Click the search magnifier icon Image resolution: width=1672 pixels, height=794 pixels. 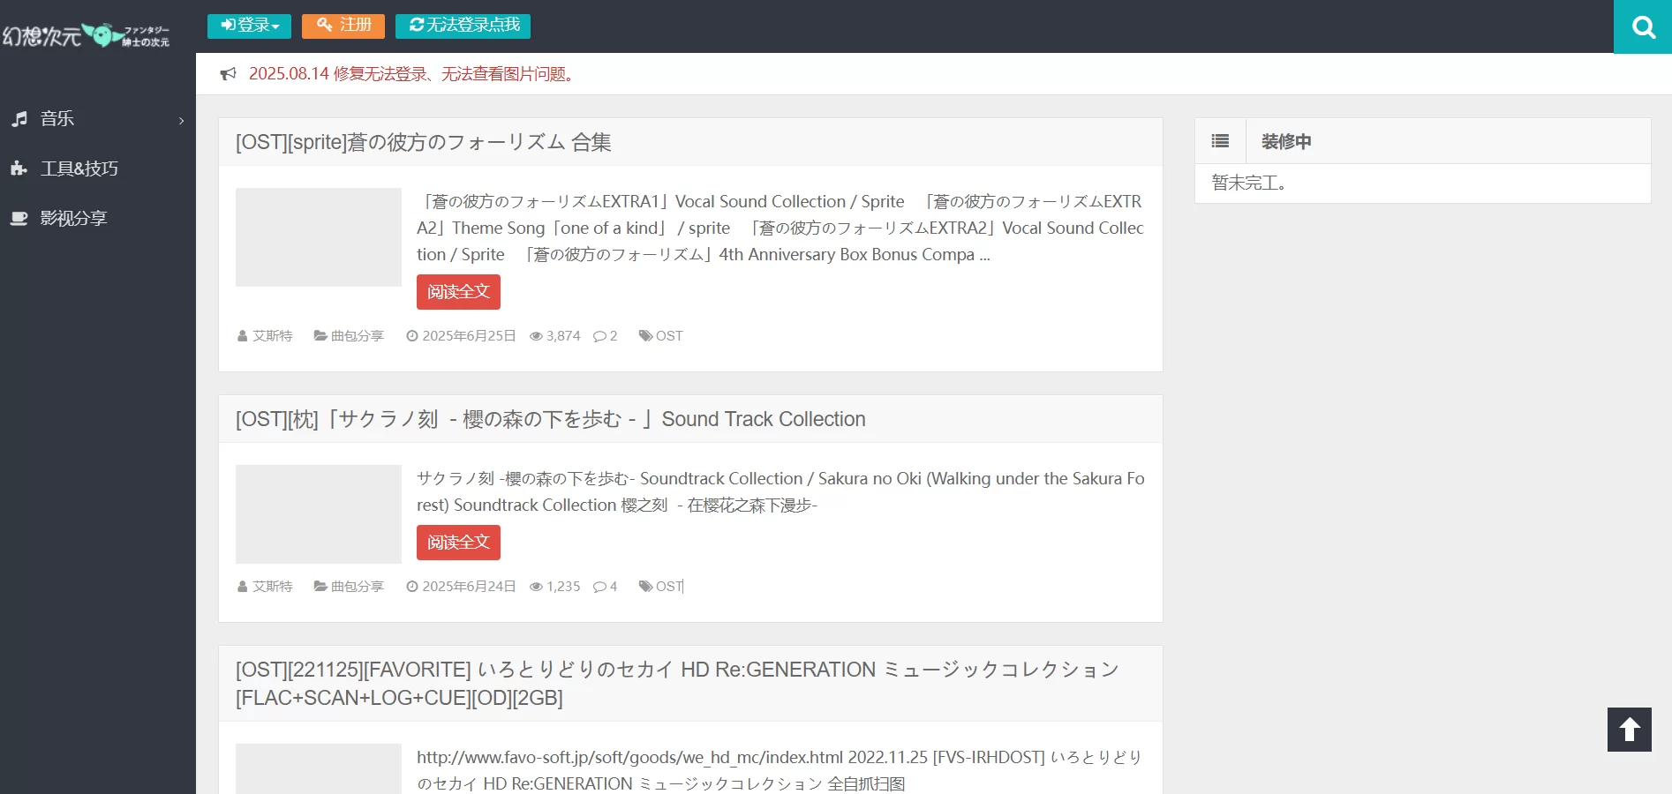pyautogui.click(x=1643, y=27)
